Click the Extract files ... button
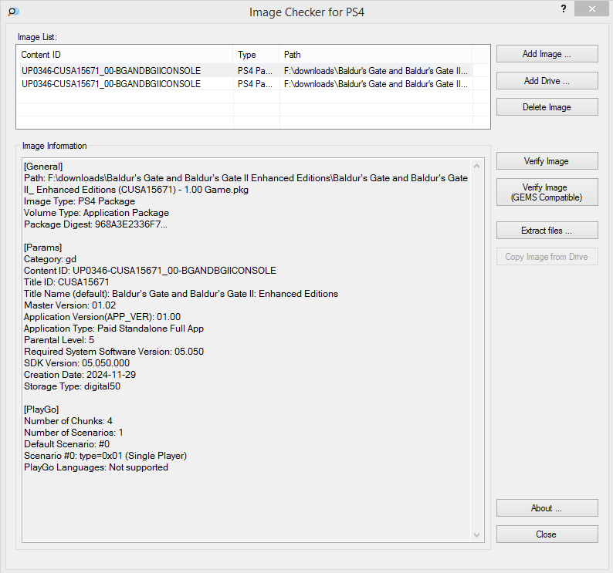The width and height of the screenshot is (613, 573). tap(547, 231)
